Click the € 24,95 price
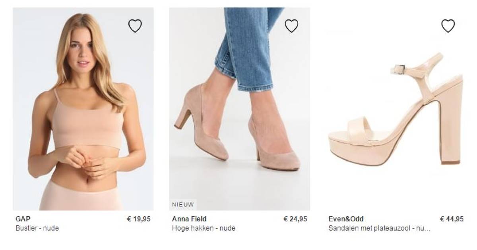The width and height of the screenshot is (477, 250). pos(295,219)
